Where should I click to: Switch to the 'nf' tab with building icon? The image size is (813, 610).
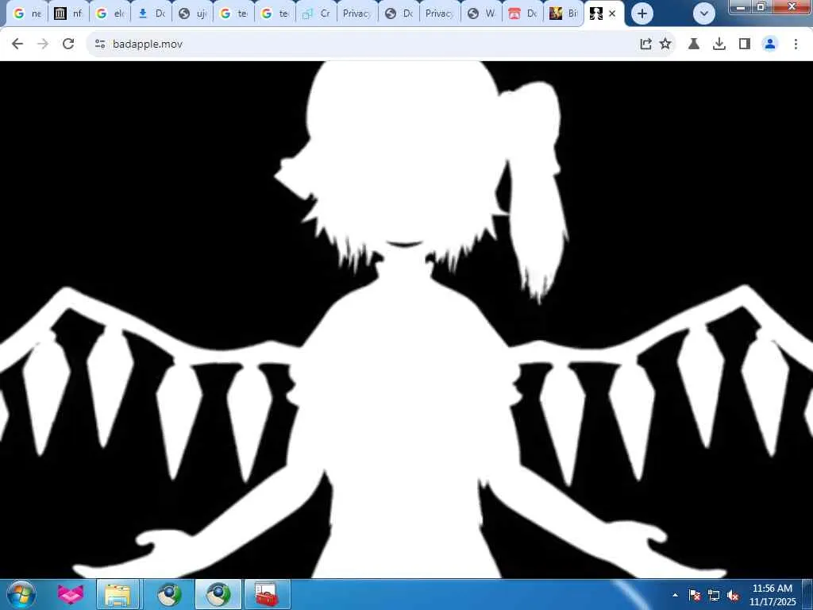68,14
